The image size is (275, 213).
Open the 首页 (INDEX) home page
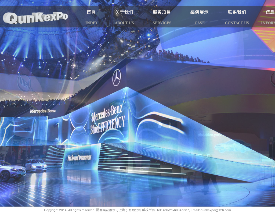(x=91, y=12)
